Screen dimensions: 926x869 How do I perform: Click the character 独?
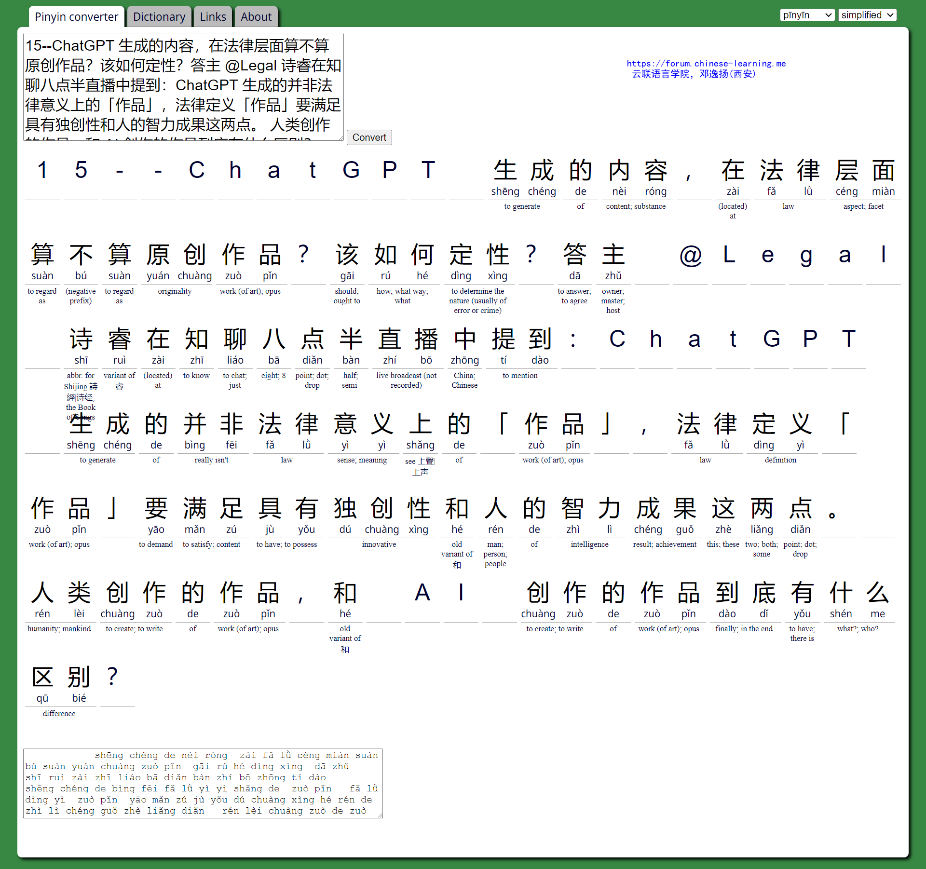click(x=345, y=508)
